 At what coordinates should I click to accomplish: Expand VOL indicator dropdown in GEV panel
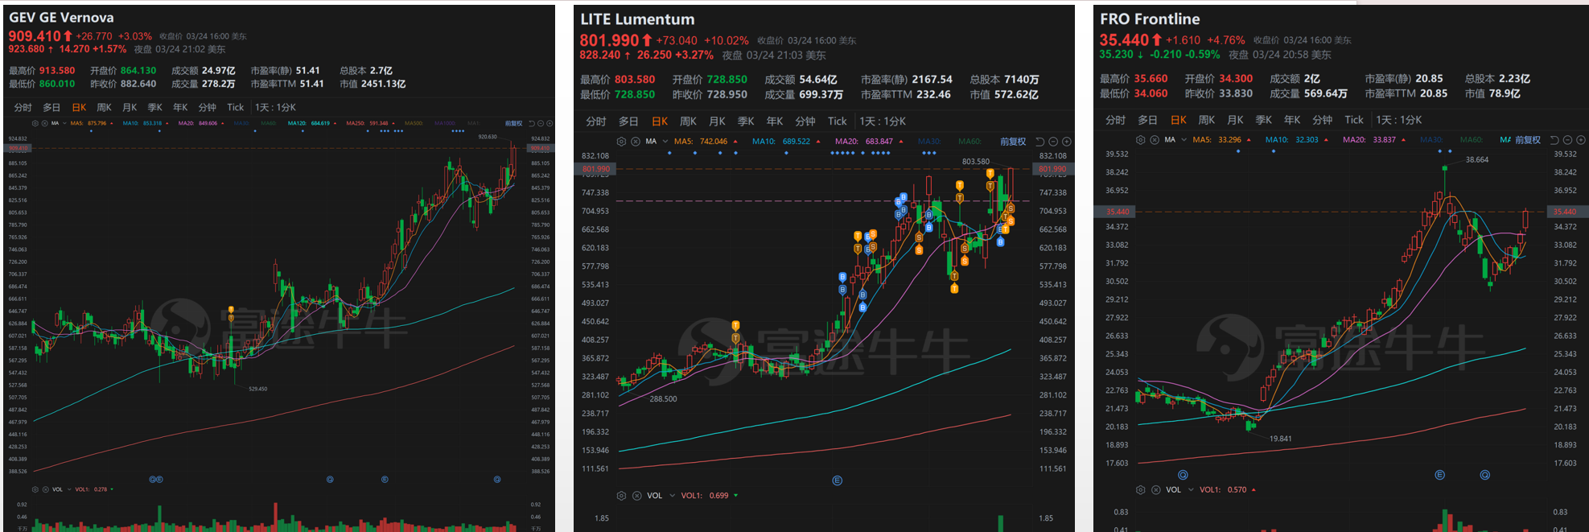click(x=68, y=489)
